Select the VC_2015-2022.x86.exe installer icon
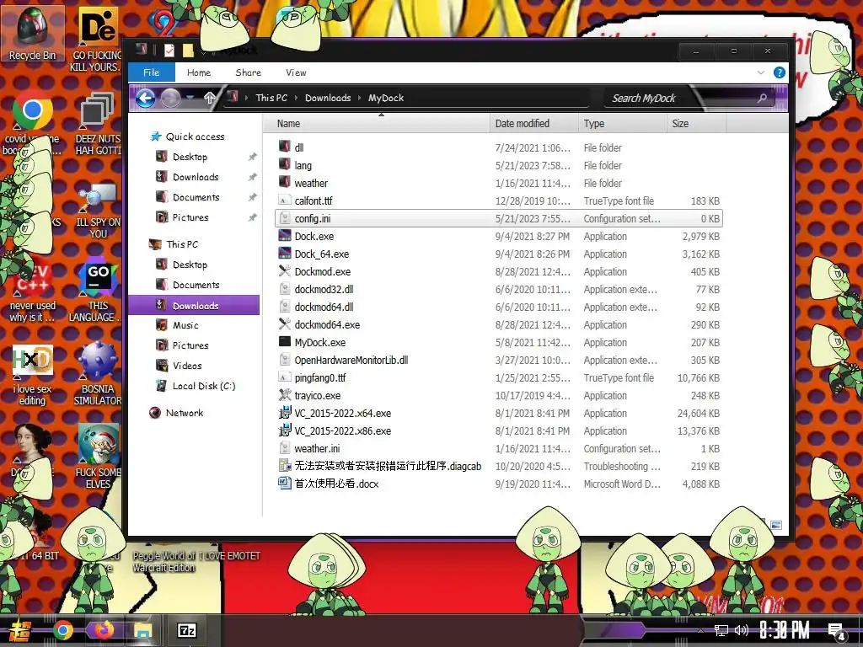The height and width of the screenshot is (647, 863). point(285,430)
